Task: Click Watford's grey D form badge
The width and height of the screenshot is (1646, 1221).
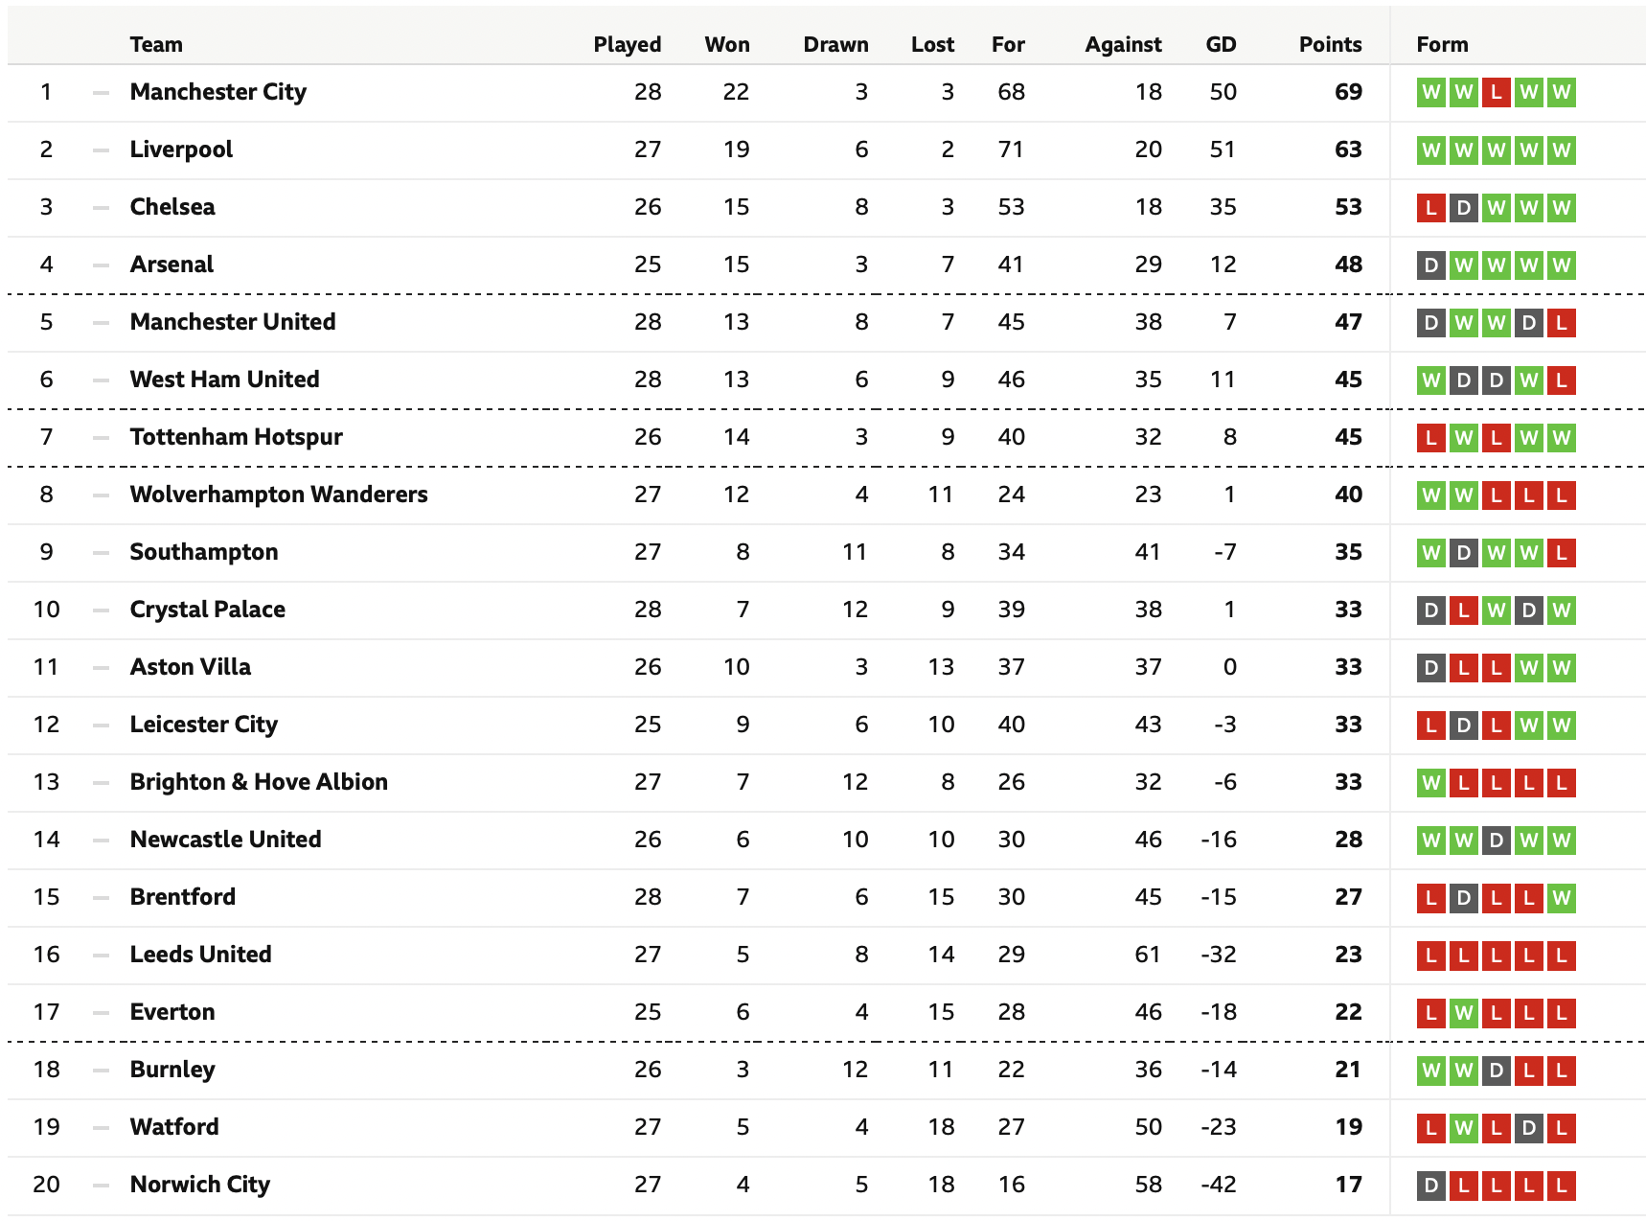Action: click(x=1528, y=1128)
